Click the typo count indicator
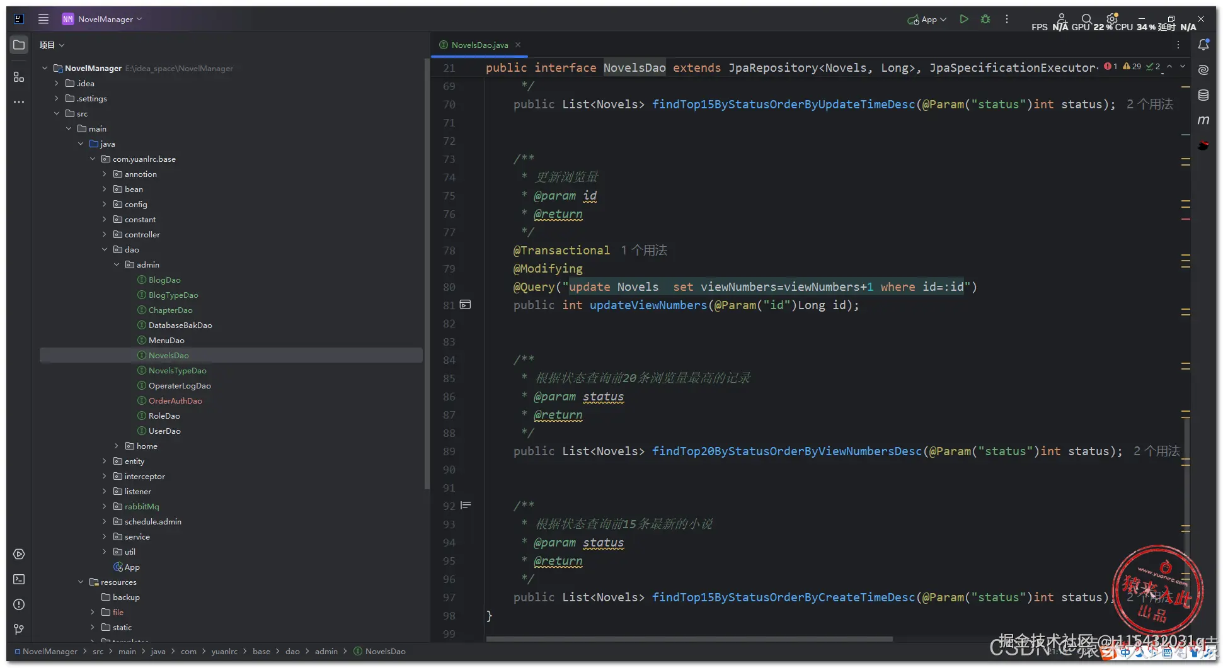Screen dimensions: 1223x668 pos(1153,66)
